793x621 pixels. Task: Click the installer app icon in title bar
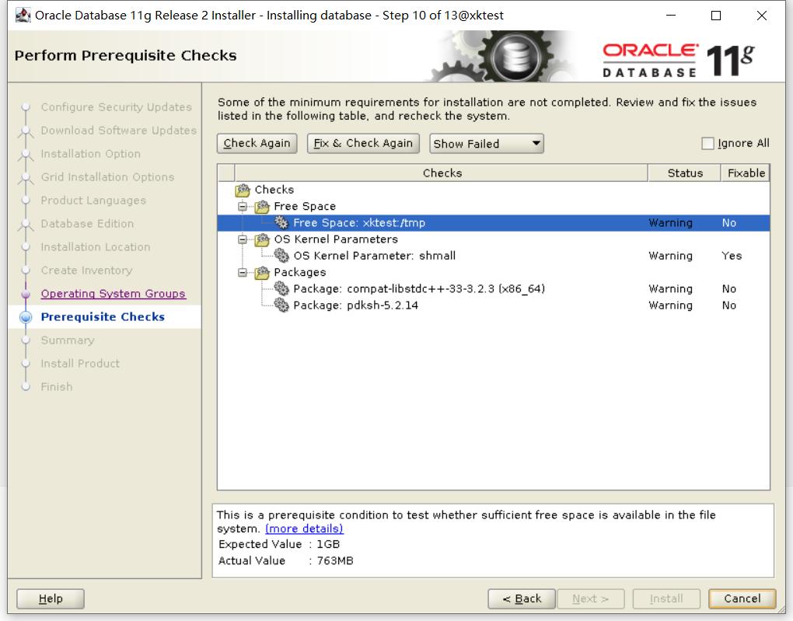tap(23, 16)
